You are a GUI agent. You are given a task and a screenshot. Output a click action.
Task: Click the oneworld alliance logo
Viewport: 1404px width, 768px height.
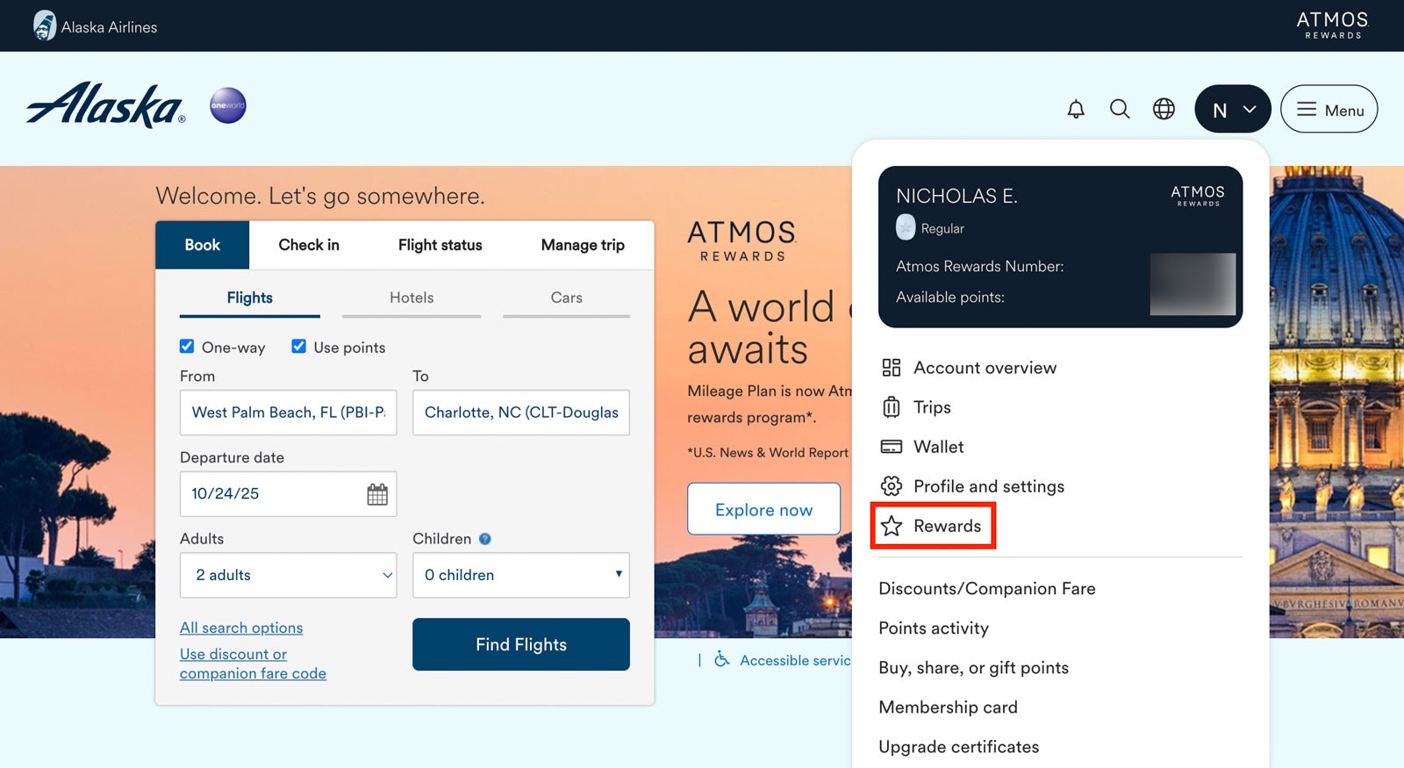pyautogui.click(x=228, y=105)
